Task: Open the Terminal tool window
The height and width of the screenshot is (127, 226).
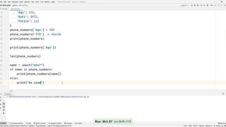Action: pos(68,123)
